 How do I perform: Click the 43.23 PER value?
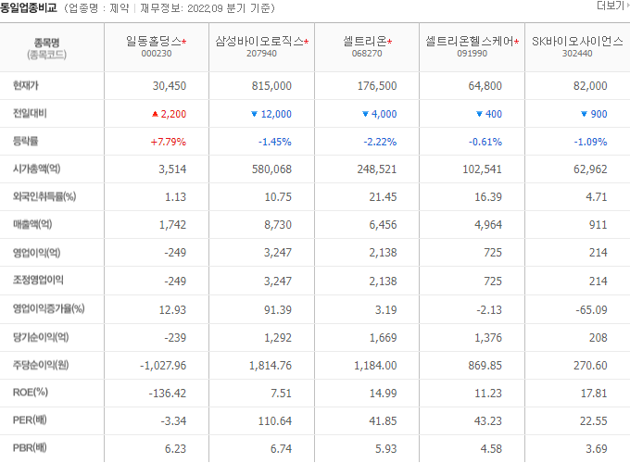(488, 421)
